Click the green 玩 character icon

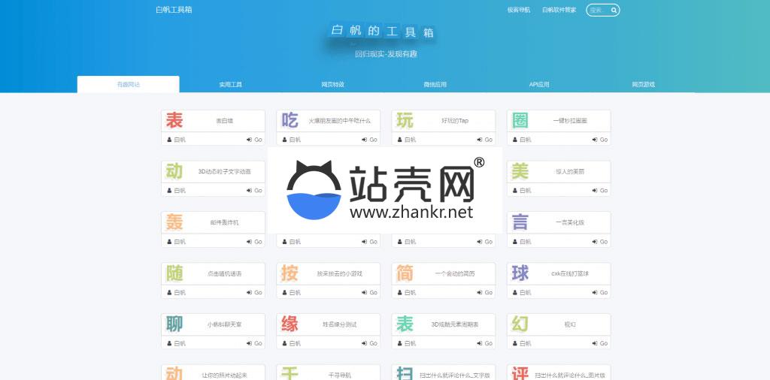[405, 120]
